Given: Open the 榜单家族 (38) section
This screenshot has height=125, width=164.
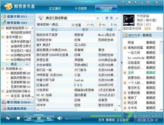Looking at the screenshot, I should pos(17,23).
